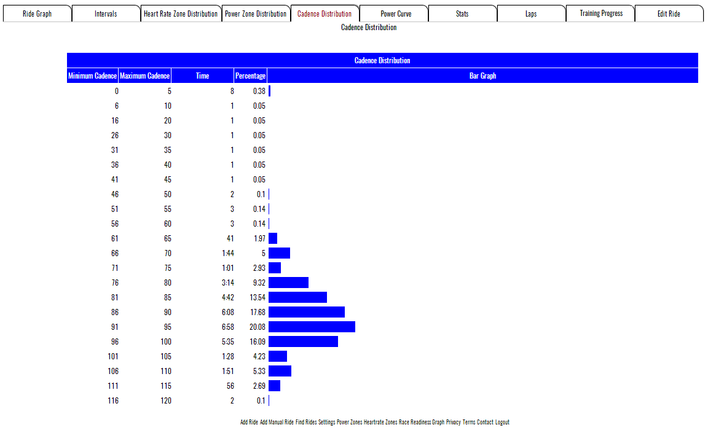Screen dimensions: 724x433
Task: View the Heart Rate Zone Distribution tab
Action: [181, 14]
